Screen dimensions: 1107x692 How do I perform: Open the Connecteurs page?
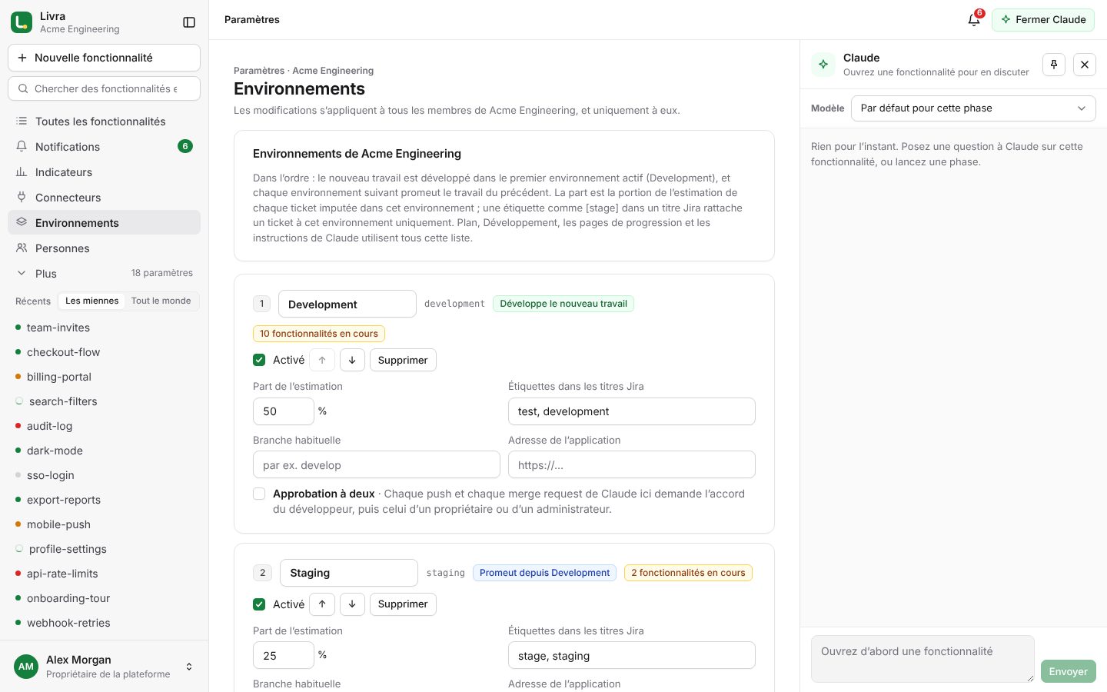pos(104,198)
